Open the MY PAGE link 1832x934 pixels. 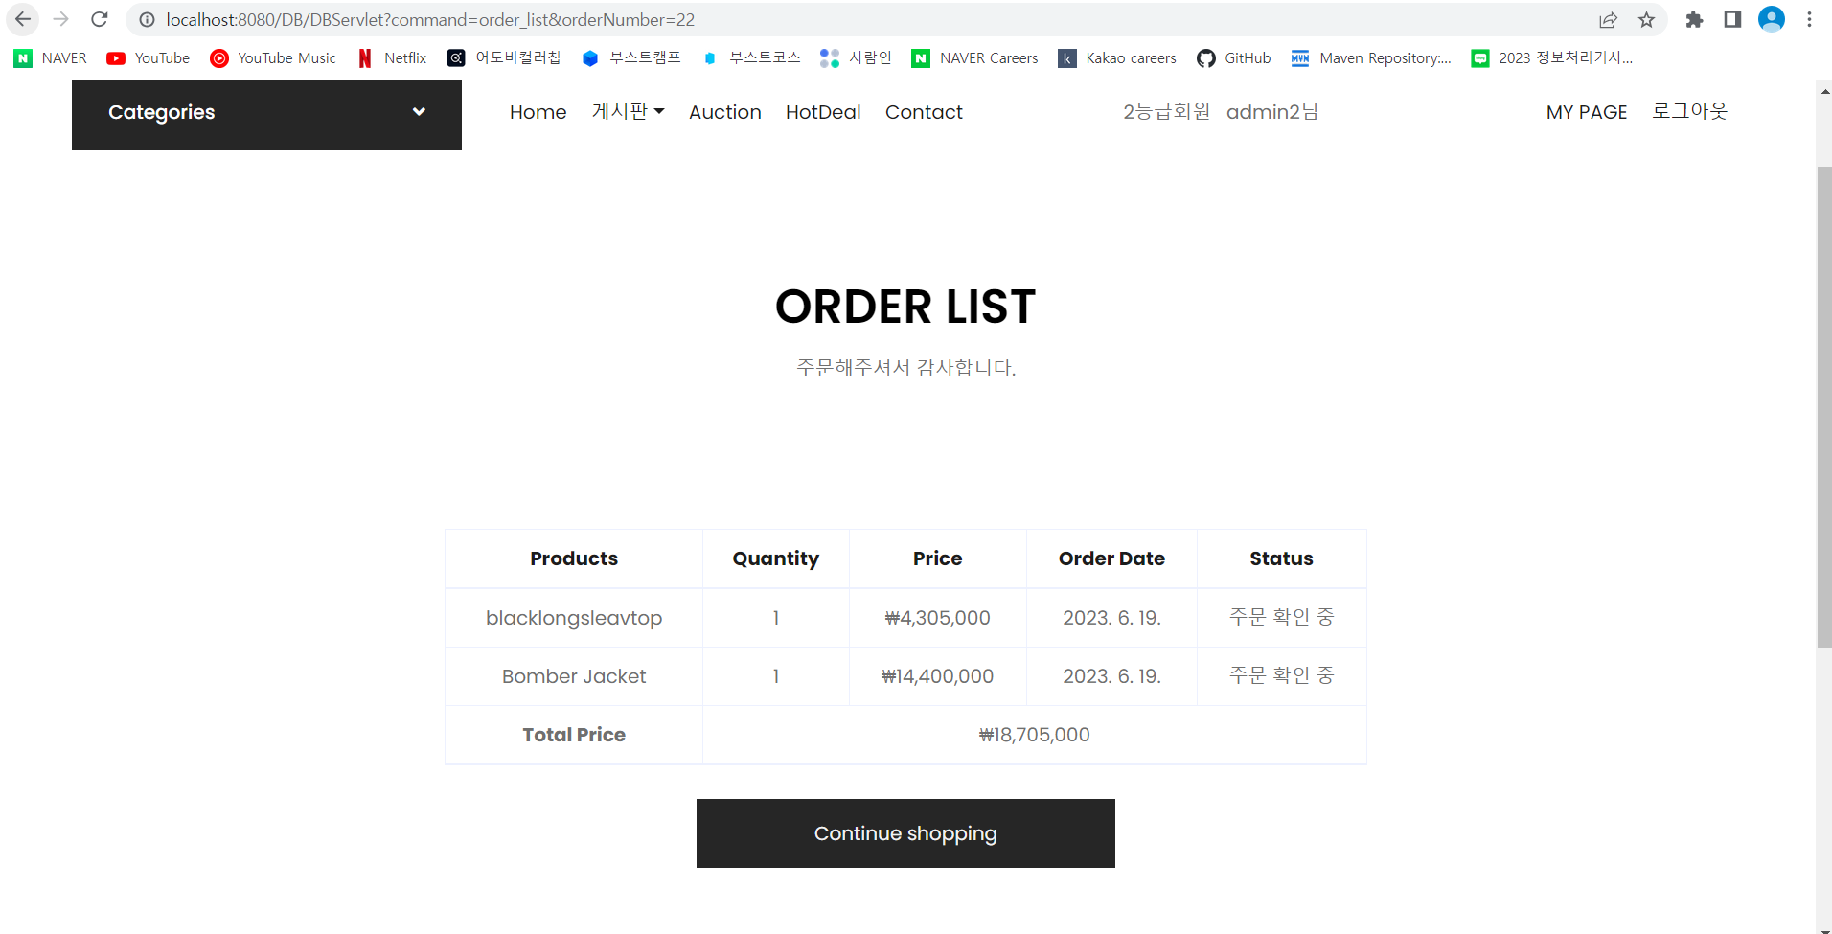tap(1587, 112)
